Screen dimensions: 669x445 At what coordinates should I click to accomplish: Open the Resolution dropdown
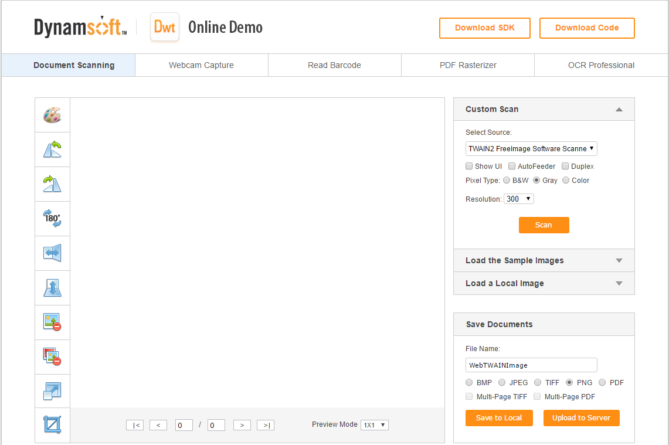pos(518,199)
